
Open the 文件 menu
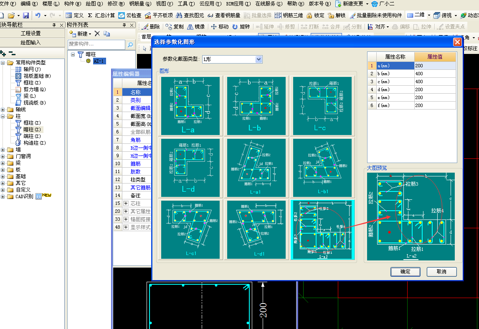(x=8, y=4)
